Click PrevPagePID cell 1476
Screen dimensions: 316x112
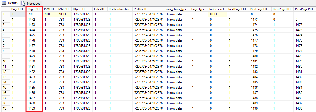[x=304, y=46]
